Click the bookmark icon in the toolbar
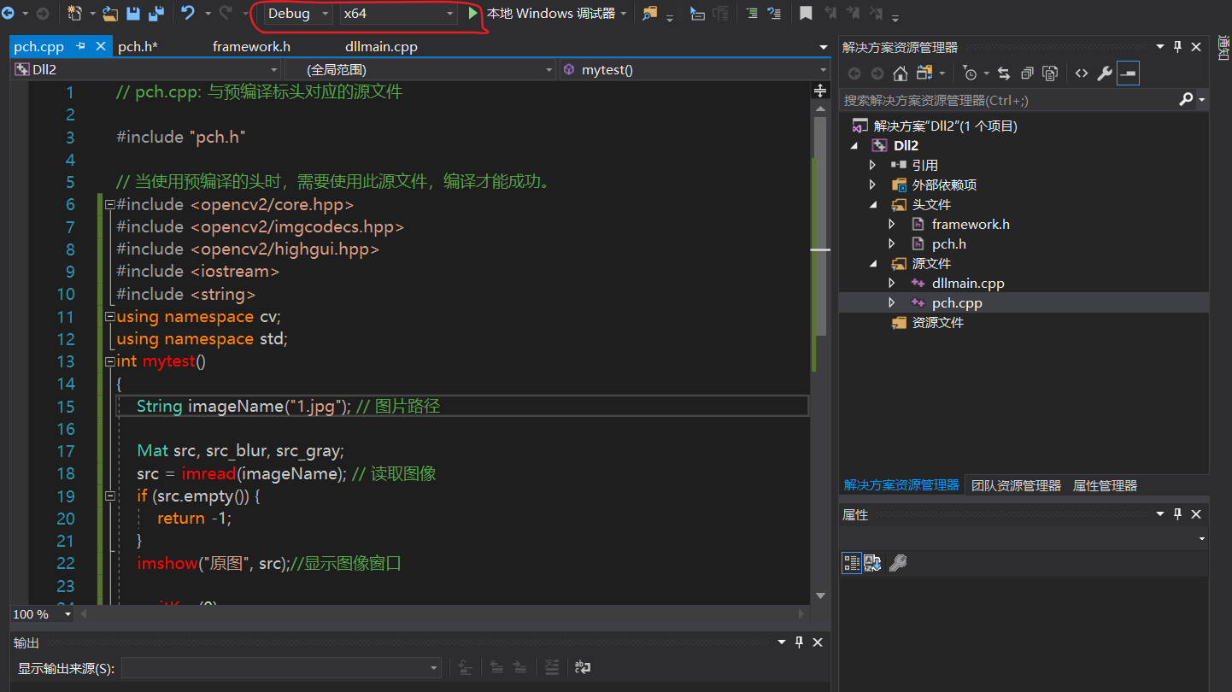Screen dimensions: 1232x692 tap(806, 14)
